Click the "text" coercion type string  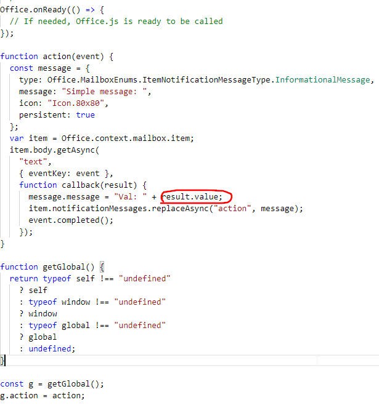coord(33,162)
